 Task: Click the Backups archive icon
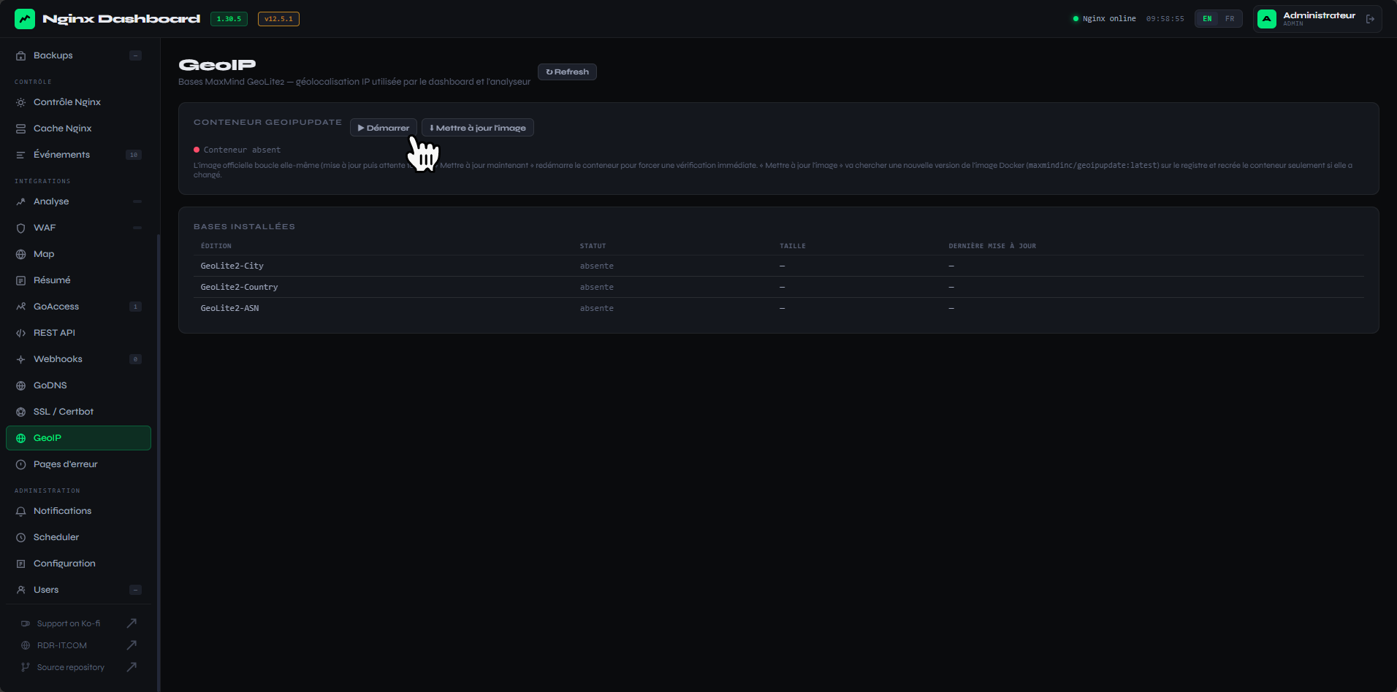click(x=21, y=55)
